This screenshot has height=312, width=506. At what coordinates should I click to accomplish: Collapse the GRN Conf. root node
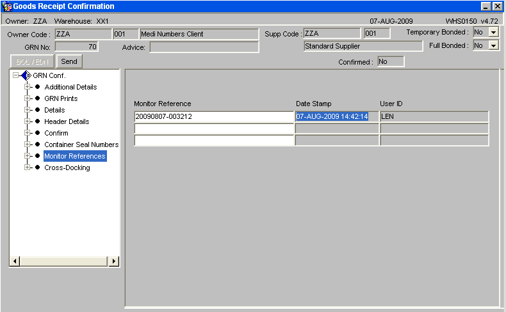[15, 75]
